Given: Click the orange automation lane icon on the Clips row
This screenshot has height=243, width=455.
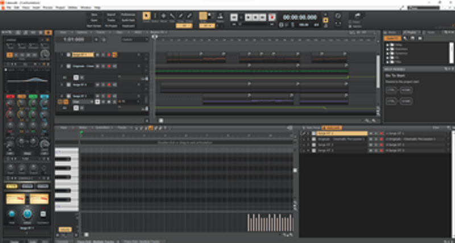Looking at the screenshot, I should tap(66, 102).
